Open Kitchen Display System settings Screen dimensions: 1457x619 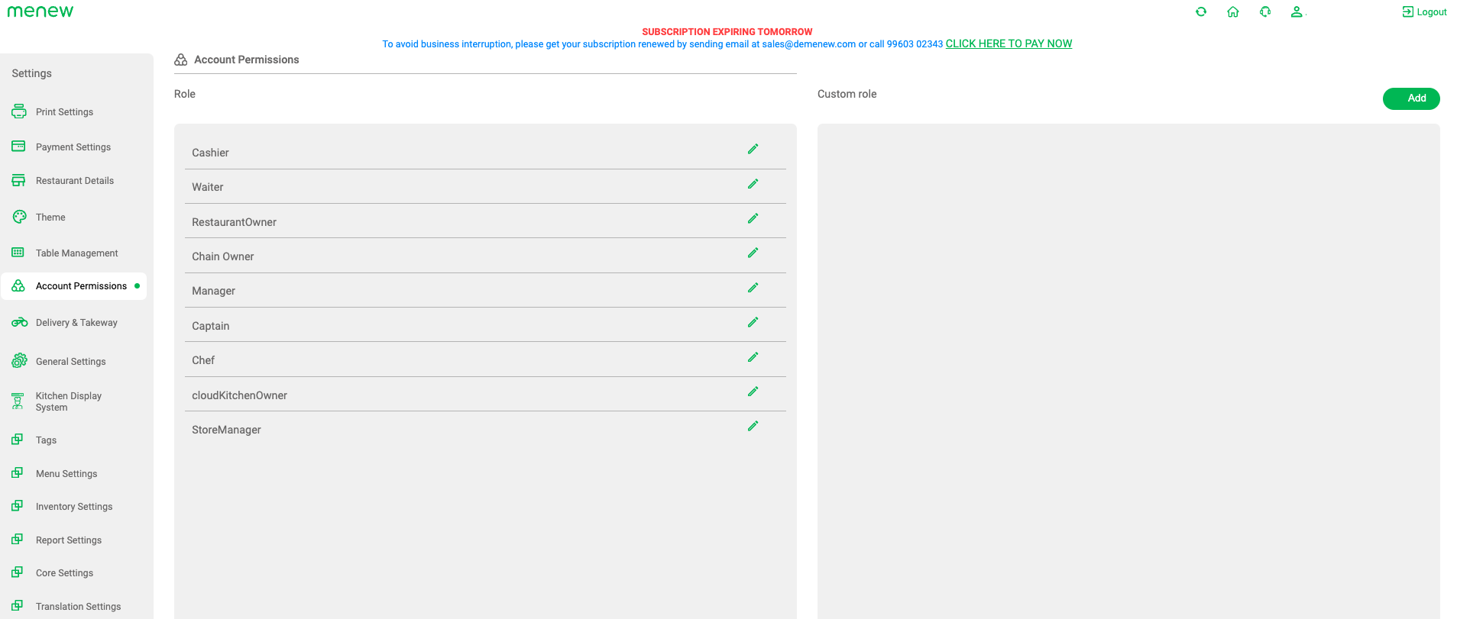pyautogui.click(x=68, y=401)
